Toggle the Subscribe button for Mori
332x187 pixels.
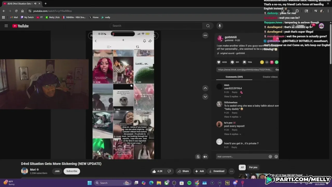pyautogui.click(x=72, y=171)
